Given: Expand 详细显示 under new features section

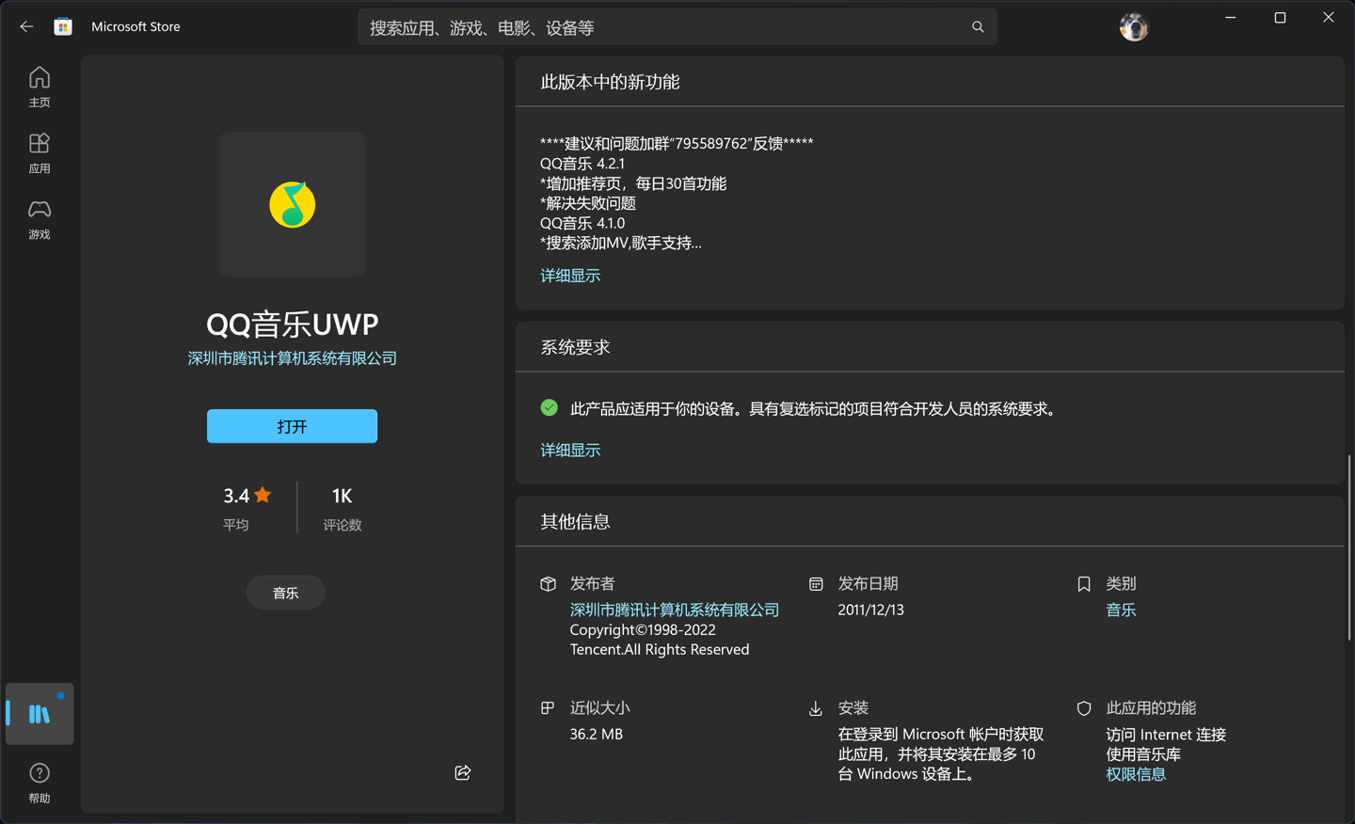Looking at the screenshot, I should pos(570,276).
